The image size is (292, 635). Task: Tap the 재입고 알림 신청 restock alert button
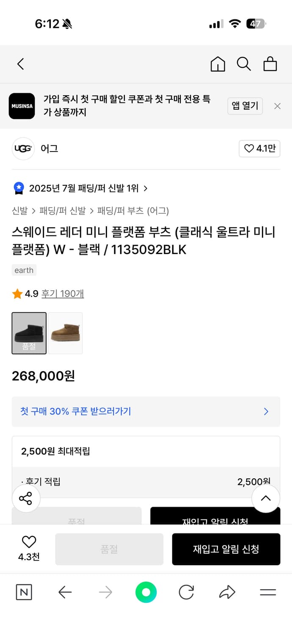pos(226,549)
